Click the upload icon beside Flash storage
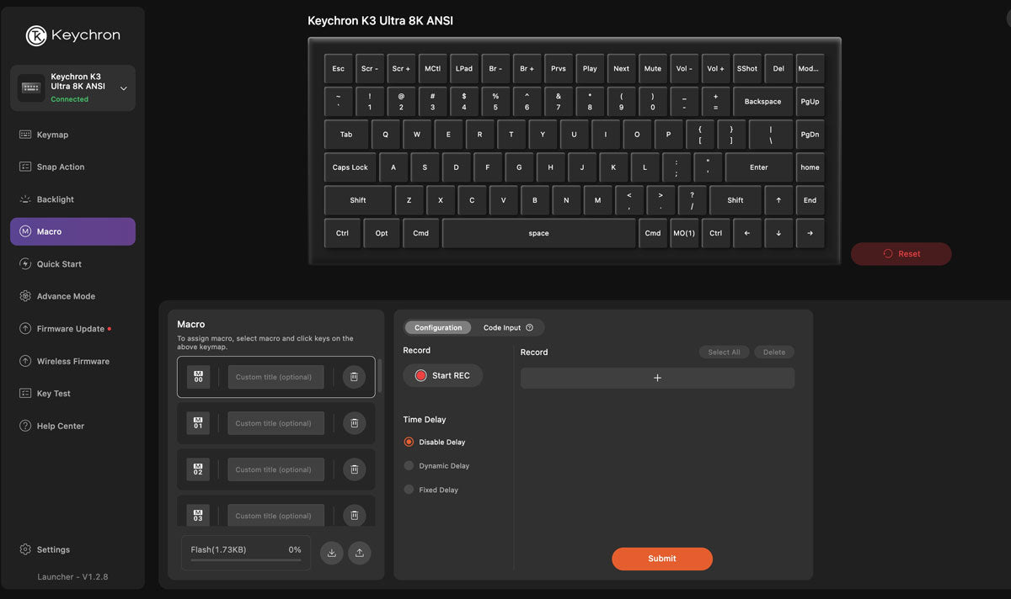Viewport: 1011px width, 599px height. (x=360, y=553)
